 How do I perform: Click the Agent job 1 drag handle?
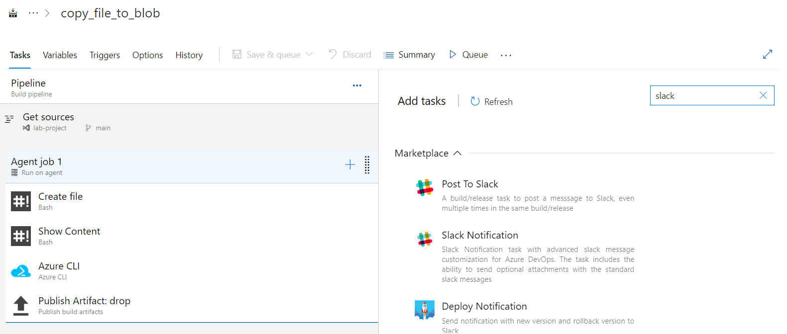pos(367,165)
